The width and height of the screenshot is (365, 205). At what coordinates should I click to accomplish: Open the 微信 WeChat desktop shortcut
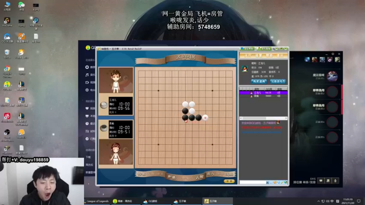(21, 6)
